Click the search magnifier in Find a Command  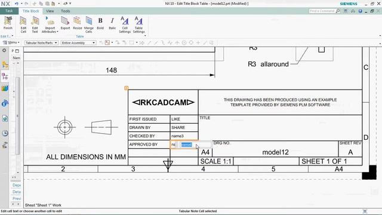[x=338, y=11]
